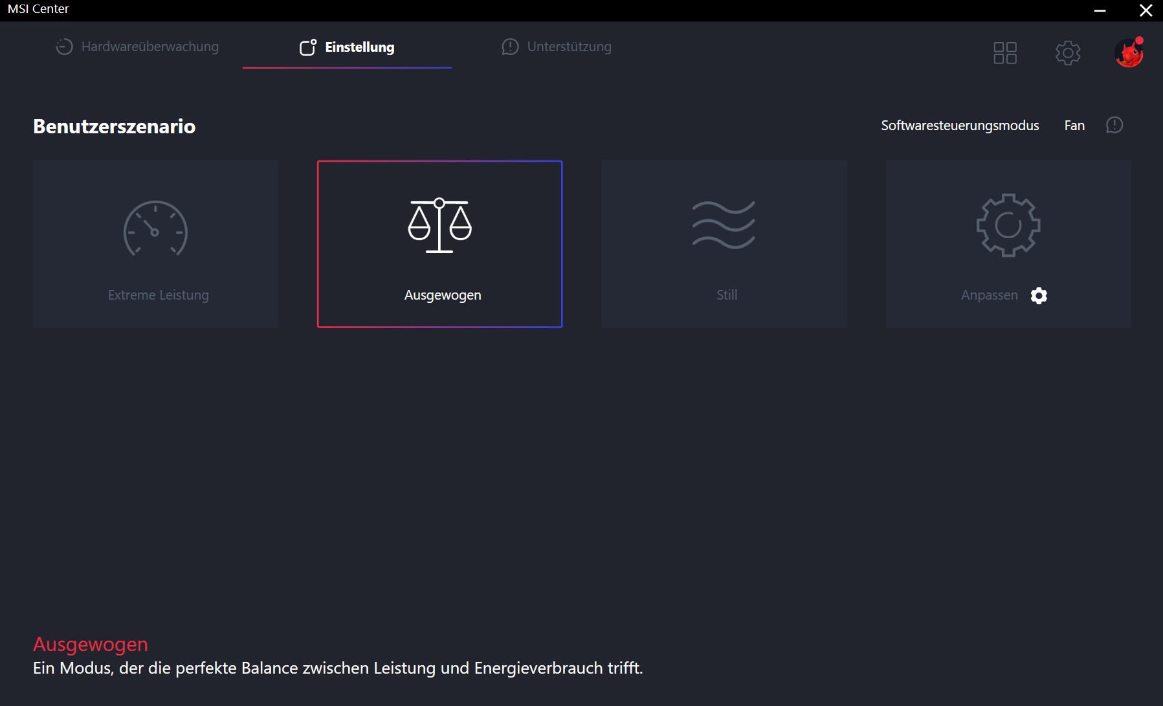Select the Anpassen scenario card
The image size is (1163, 706).
[x=1008, y=244]
